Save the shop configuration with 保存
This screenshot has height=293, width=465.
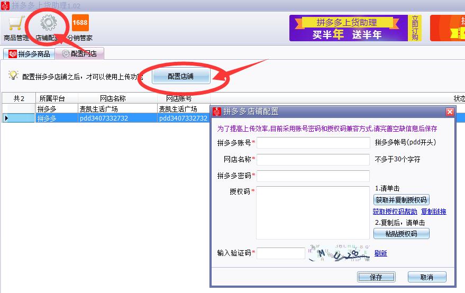click(x=376, y=277)
